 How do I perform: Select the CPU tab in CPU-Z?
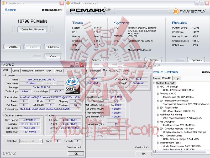6,70
